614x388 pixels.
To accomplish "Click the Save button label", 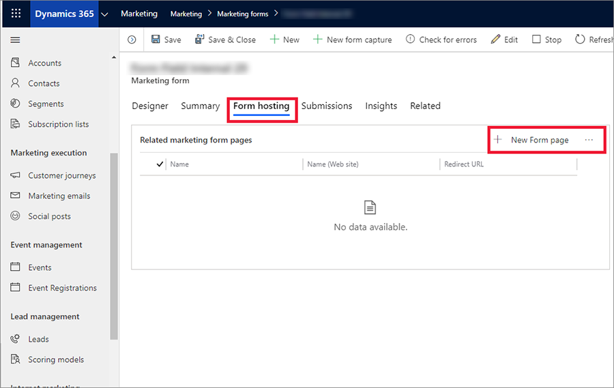I will click(x=173, y=40).
